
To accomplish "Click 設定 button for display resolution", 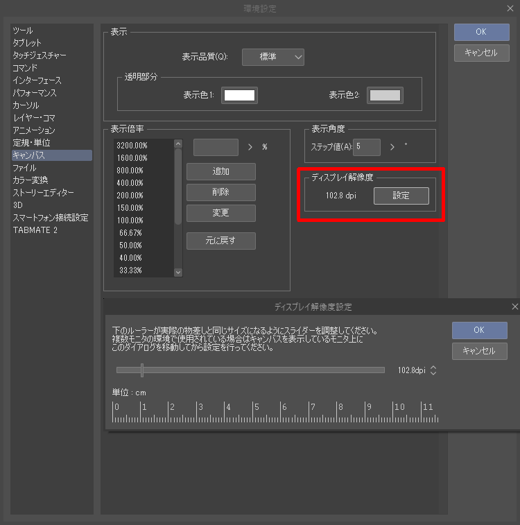I will tap(401, 196).
